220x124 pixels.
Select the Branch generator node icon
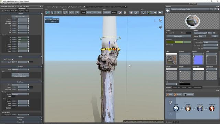coord(212,108)
